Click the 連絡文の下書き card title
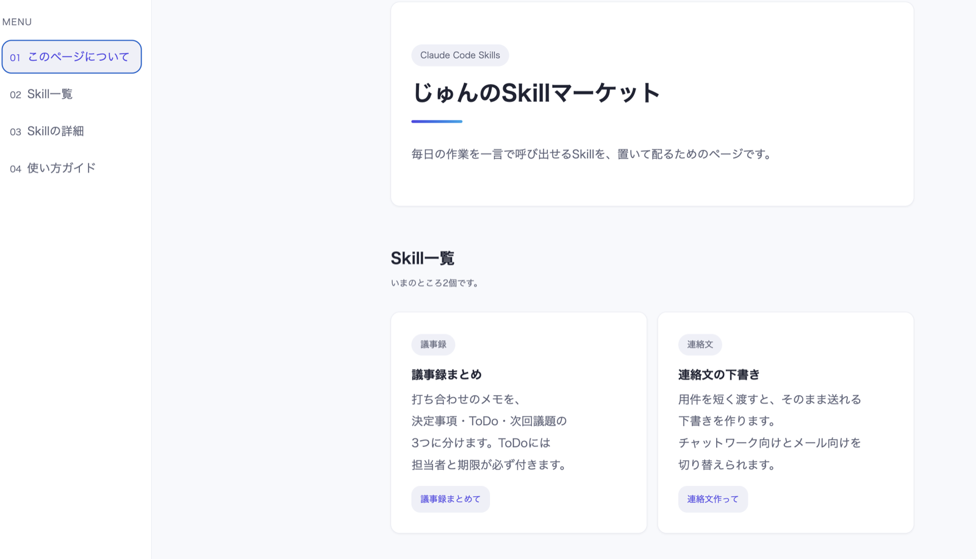The height and width of the screenshot is (559, 976). click(x=719, y=374)
